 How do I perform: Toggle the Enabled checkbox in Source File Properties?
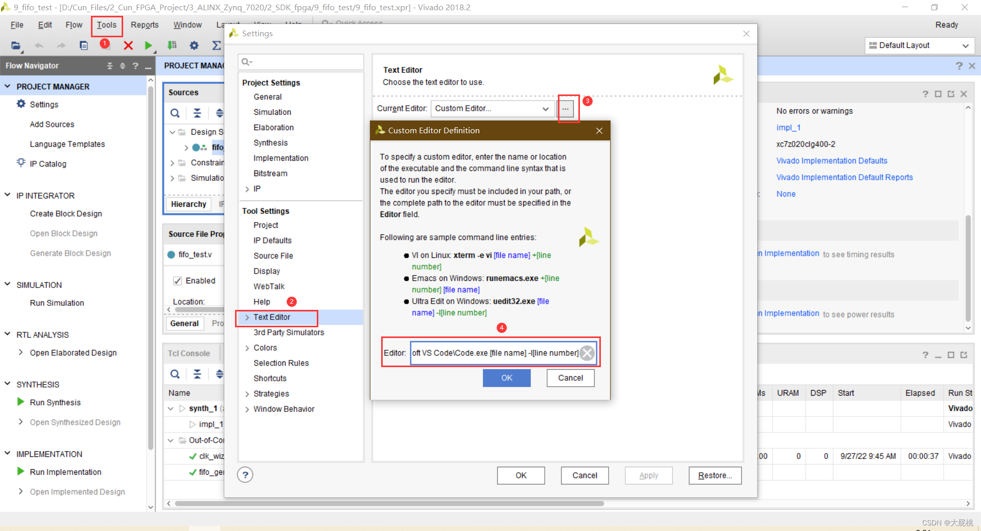[178, 281]
